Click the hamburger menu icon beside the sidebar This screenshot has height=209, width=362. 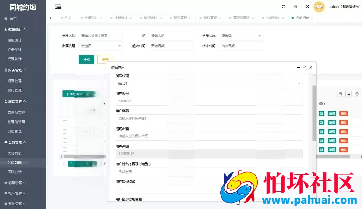[x=58, y=7]
